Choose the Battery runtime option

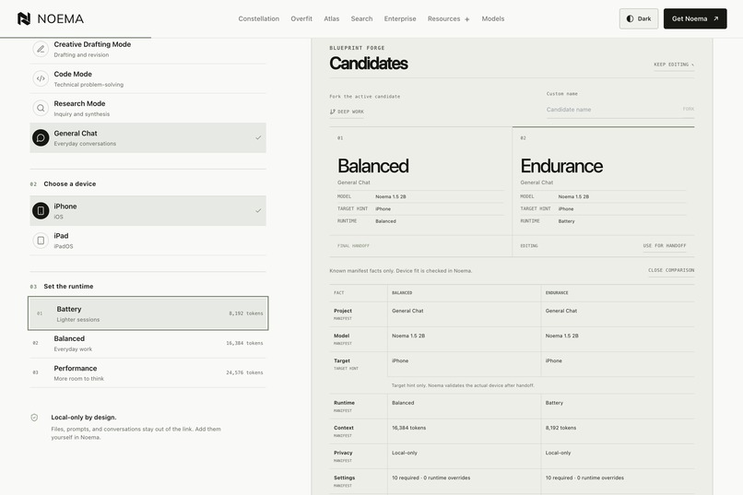click(147, 313)
